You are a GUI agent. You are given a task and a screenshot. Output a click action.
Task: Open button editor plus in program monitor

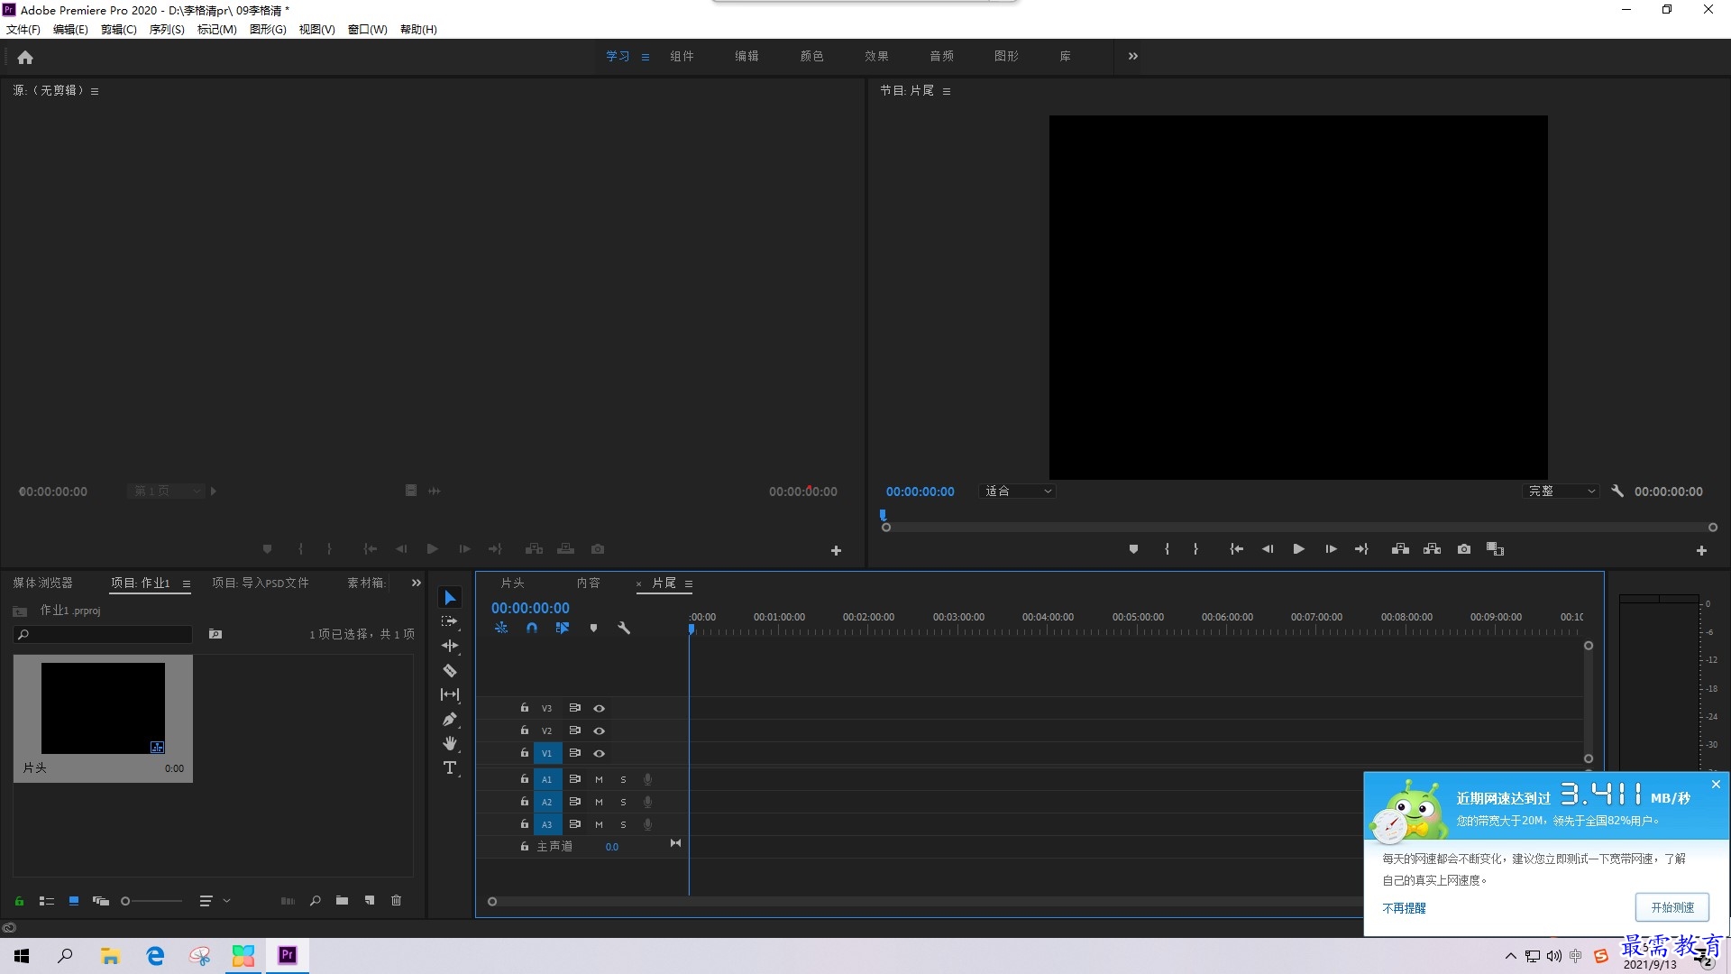(1701, 550)
